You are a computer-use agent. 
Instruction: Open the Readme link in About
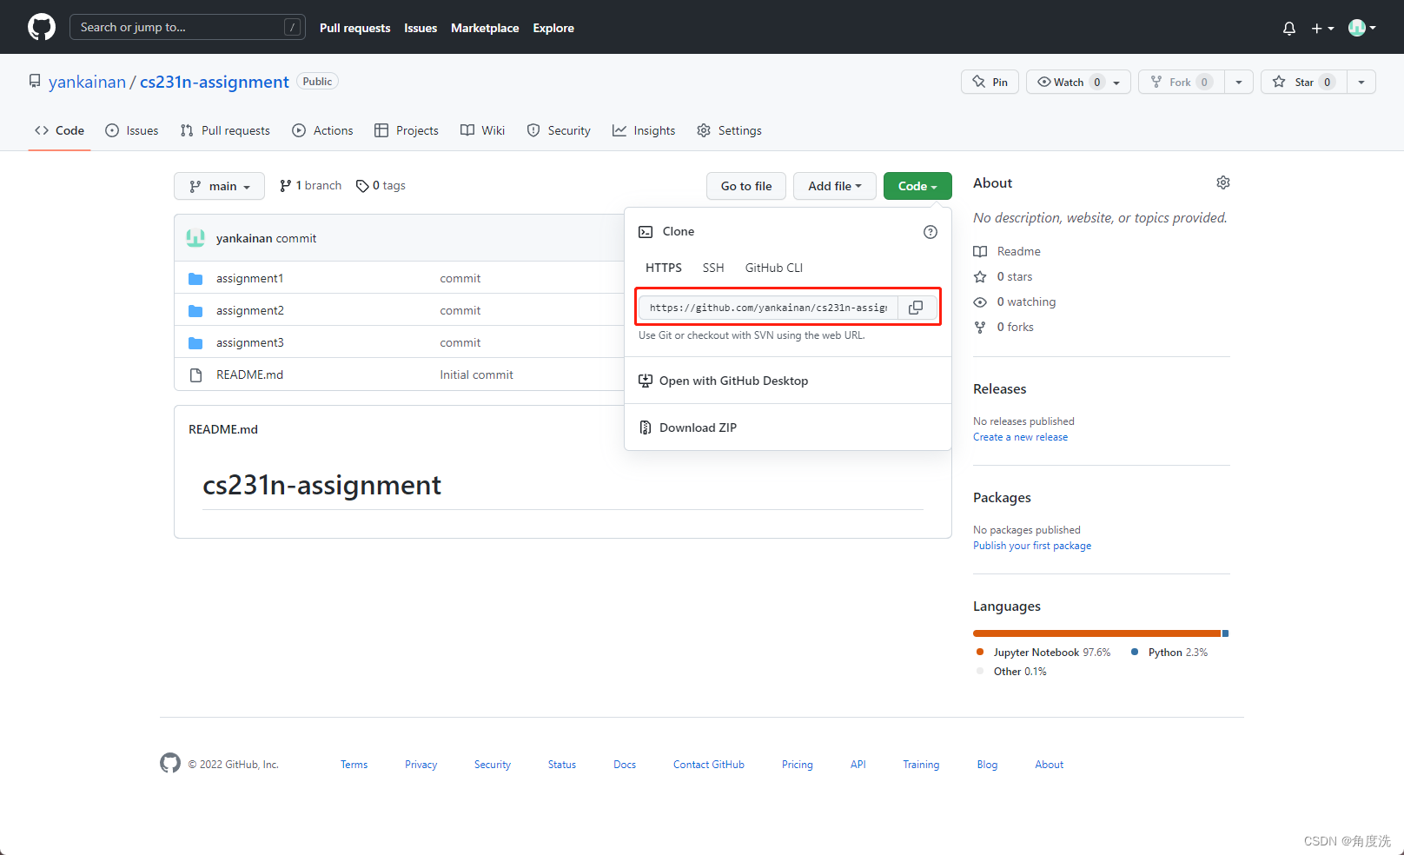coord(1007,251)
